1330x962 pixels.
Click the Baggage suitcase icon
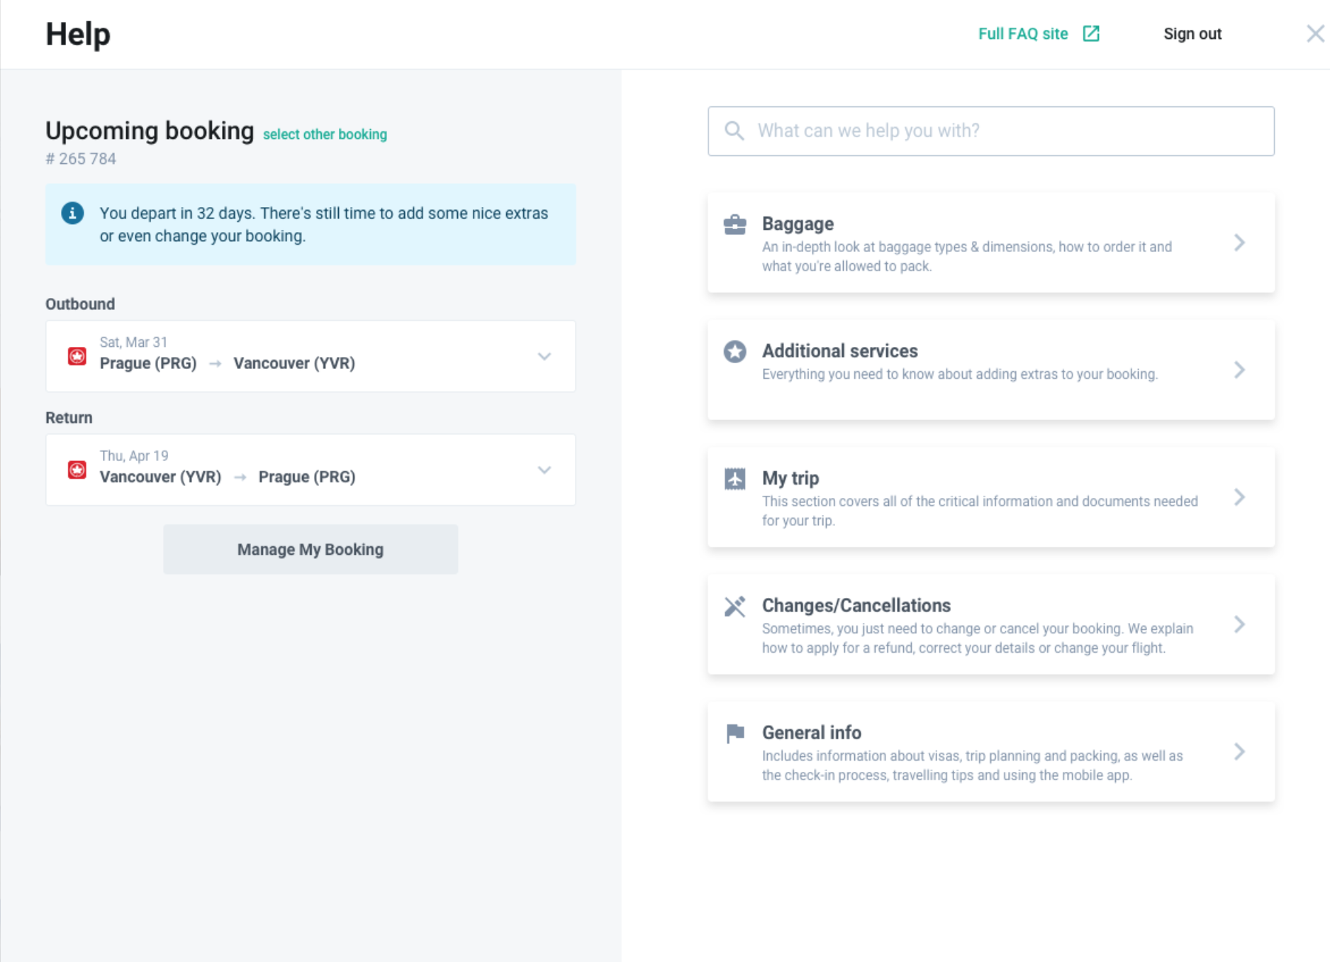(735, 224)
